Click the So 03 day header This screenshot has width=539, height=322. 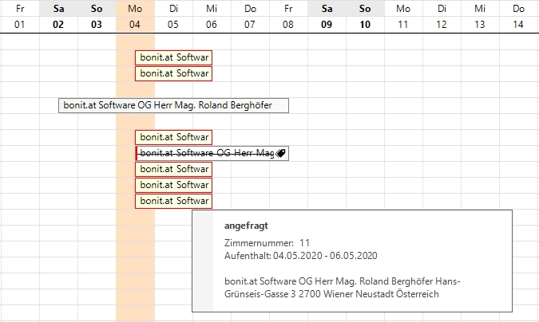point(97,16)
